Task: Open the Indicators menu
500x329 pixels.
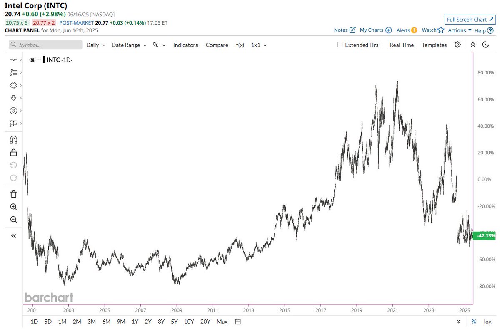Action: (185, 45)
